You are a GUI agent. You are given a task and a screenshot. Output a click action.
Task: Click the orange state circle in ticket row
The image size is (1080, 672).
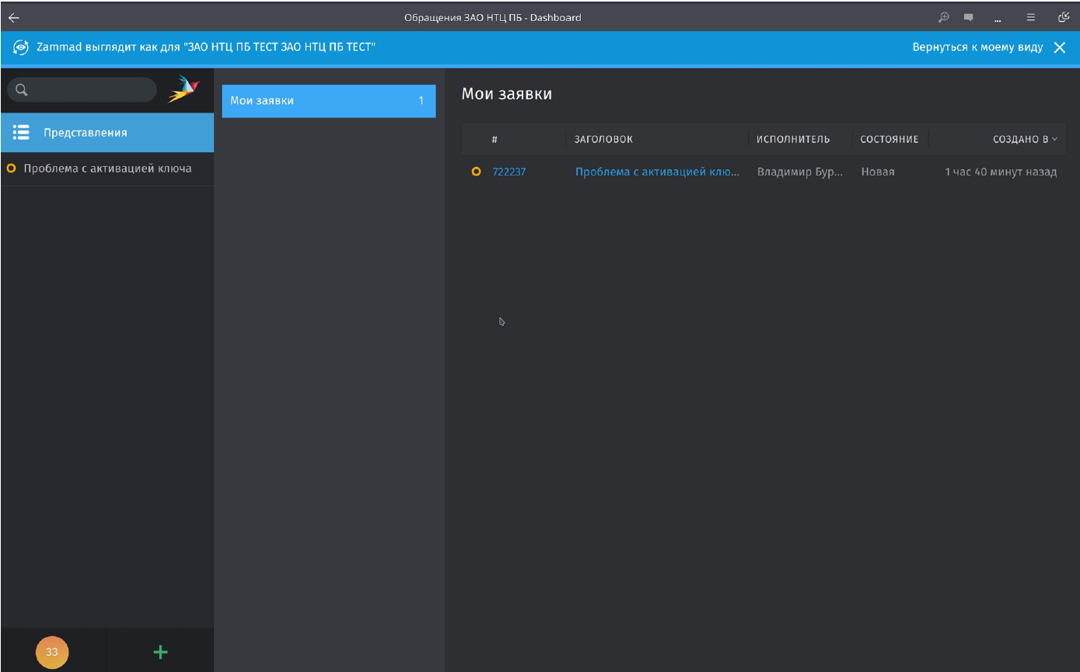coord(477,172)
